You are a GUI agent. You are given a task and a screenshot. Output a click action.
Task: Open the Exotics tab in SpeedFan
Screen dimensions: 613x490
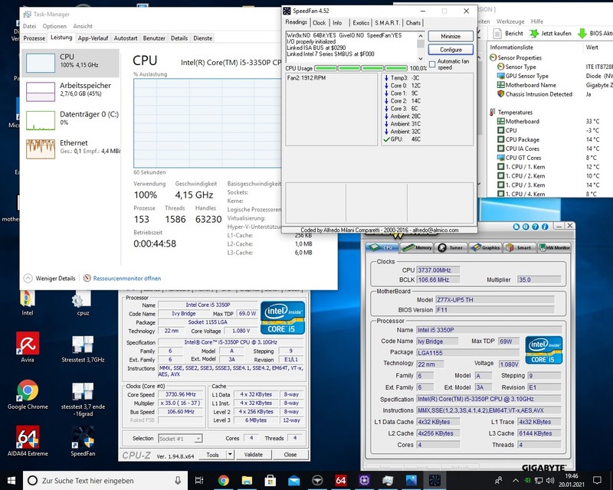361,23
